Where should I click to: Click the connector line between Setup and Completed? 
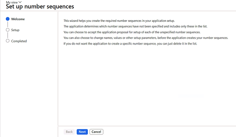8,35
